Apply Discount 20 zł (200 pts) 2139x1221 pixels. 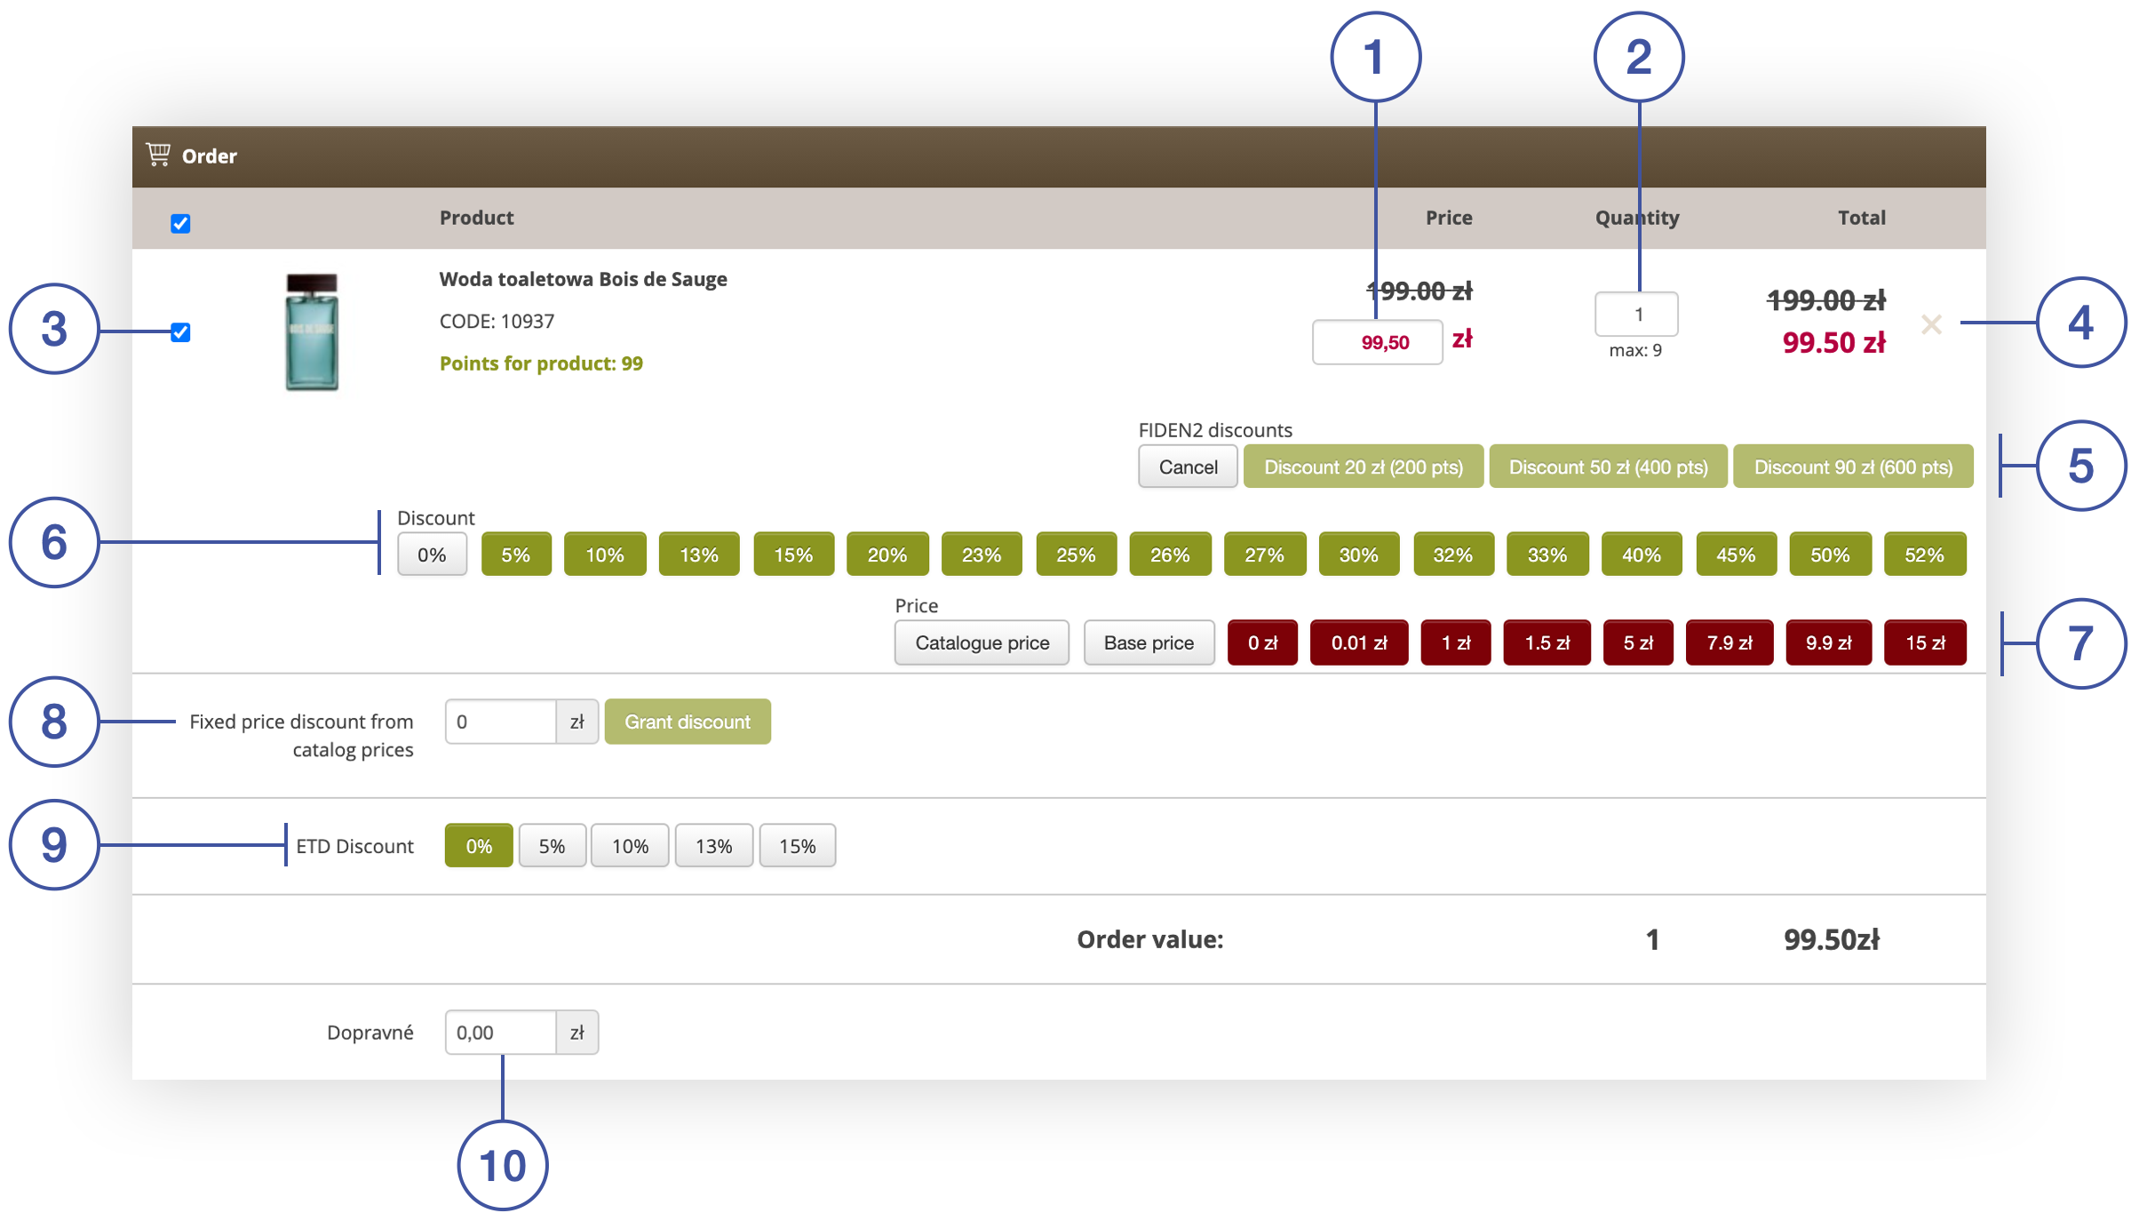(1364, 467)
